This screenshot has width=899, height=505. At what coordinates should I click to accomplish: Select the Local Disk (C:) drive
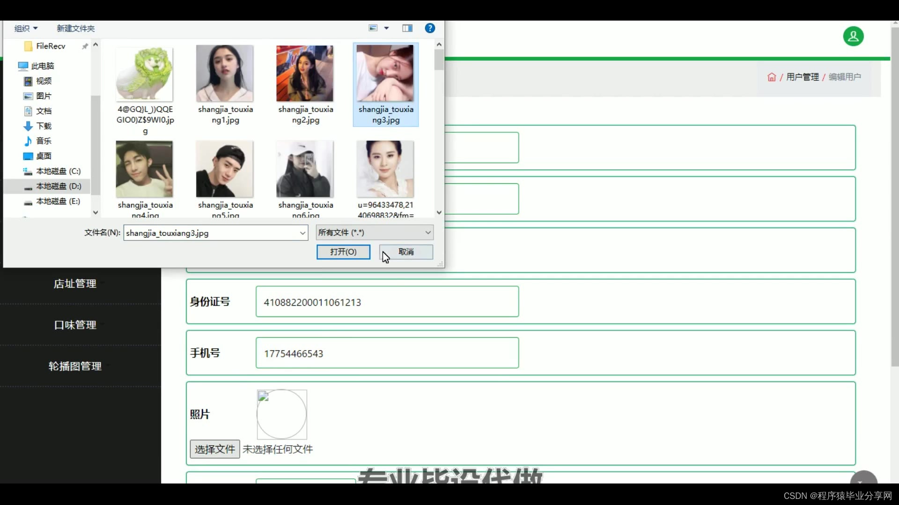58,171
